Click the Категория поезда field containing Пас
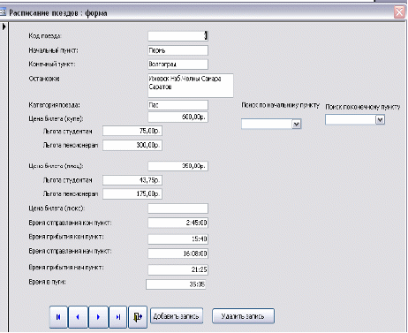 (x=178, y=105)
